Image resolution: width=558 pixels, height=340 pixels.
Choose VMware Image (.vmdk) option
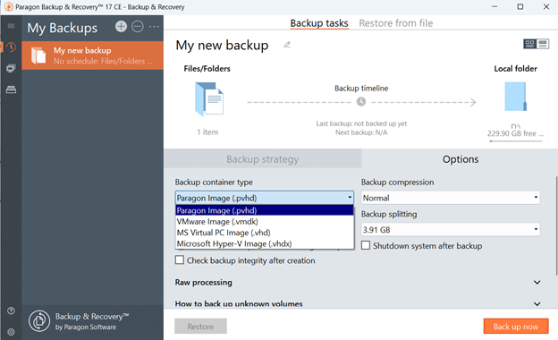pyautogui.click(x=264, y=221)
